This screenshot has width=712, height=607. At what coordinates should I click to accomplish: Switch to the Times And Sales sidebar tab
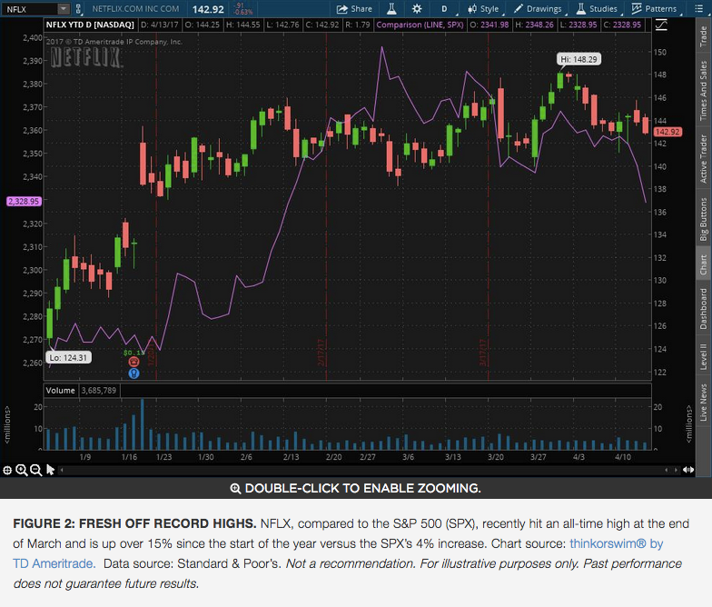coord(703,91)
